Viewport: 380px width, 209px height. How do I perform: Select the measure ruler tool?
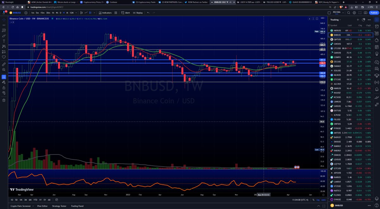point(3,64)
